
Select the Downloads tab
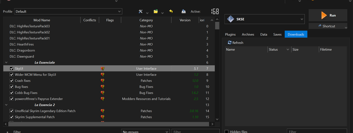tap(296, 35)
